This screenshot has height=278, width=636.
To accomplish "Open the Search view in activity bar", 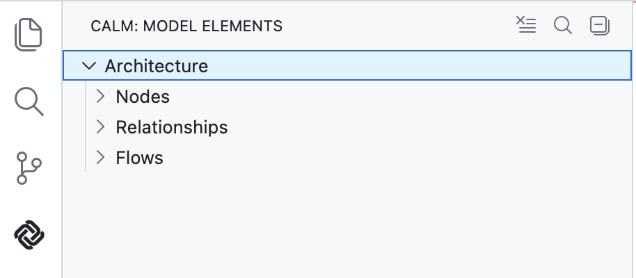I will pos(29,101).
